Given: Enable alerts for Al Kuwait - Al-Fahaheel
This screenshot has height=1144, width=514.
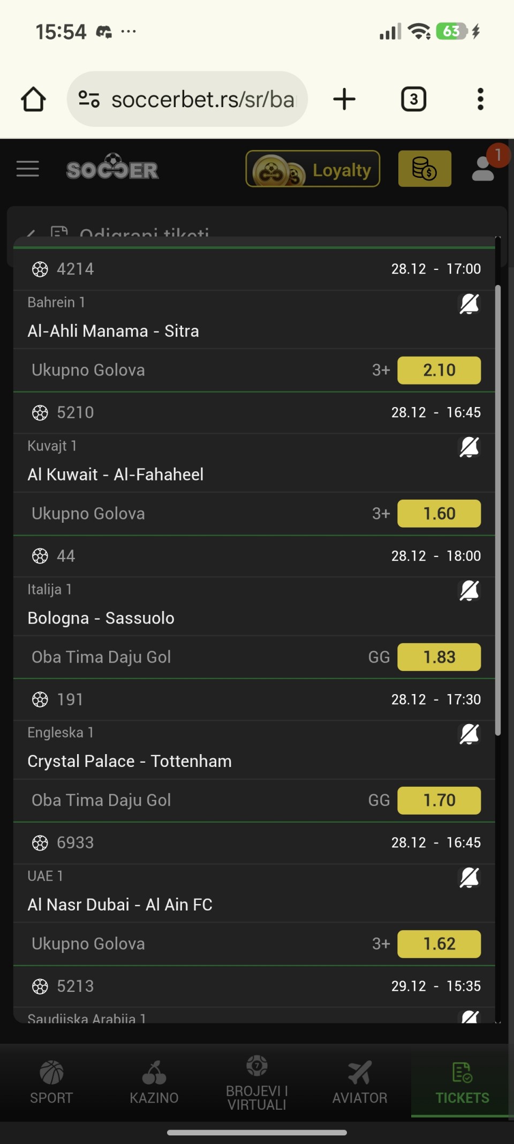Looking at the screenshot, I should pyautogui.click(x=469, y=447).
